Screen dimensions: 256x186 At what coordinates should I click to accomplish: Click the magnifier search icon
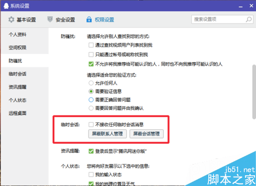249,19
